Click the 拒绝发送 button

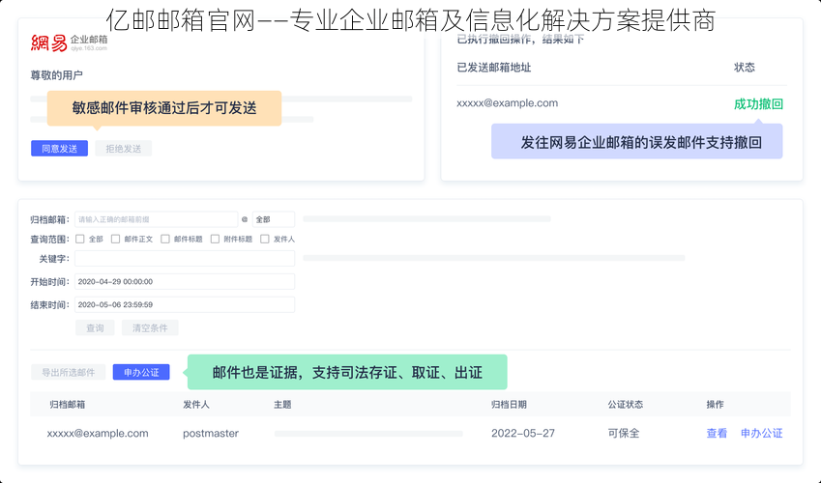point(124,149)
